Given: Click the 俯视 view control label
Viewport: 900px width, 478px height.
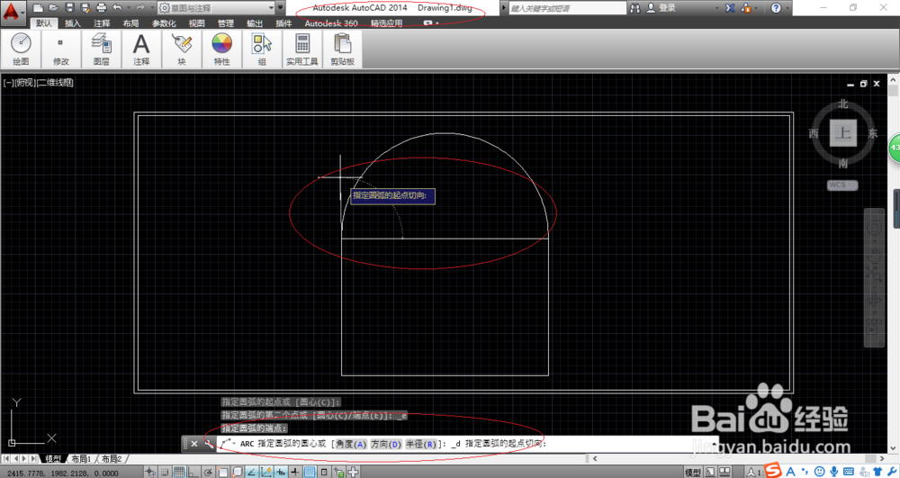Looking at the screenshot, I should (25, 83).
